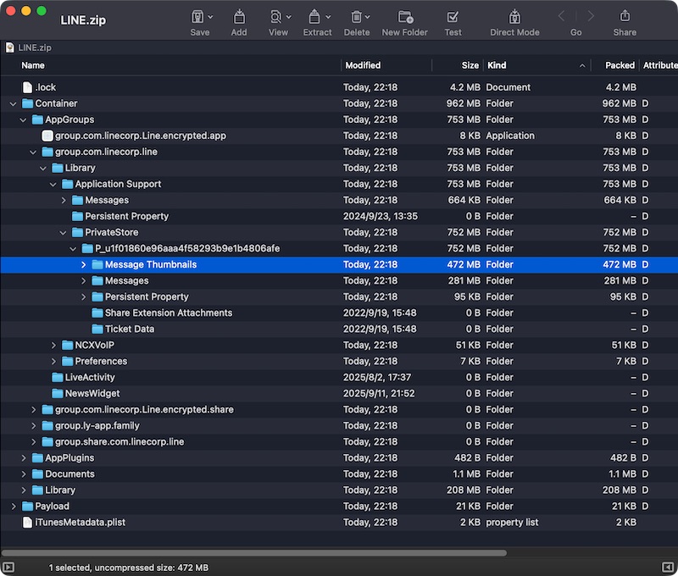Click the LiveActivity folder icon

point(57,377)
